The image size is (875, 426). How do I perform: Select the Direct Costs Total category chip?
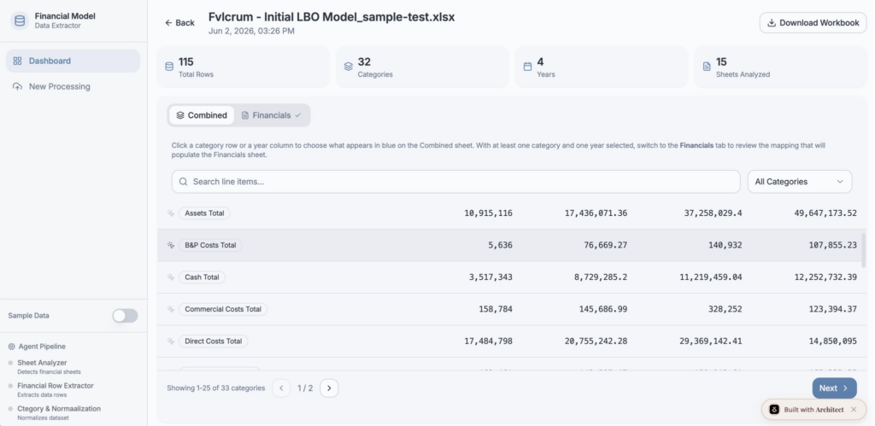(213, 341)
